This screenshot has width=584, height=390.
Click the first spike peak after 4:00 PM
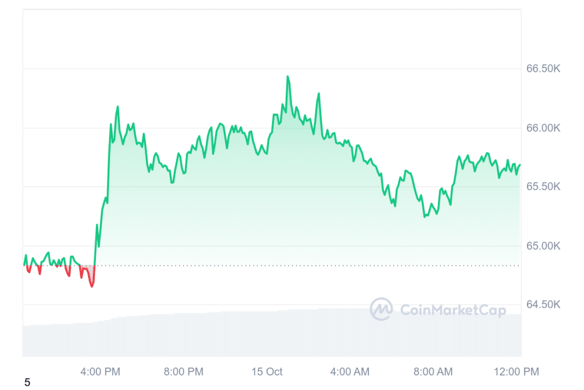[x=117, y=106]
